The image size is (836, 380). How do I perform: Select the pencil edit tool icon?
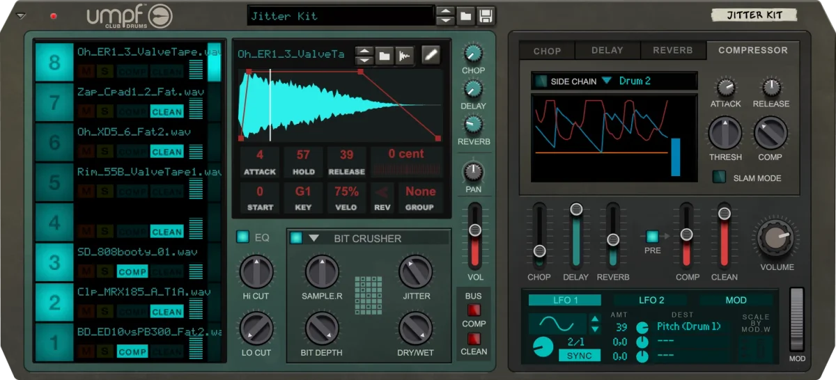(x=431, y=55)
